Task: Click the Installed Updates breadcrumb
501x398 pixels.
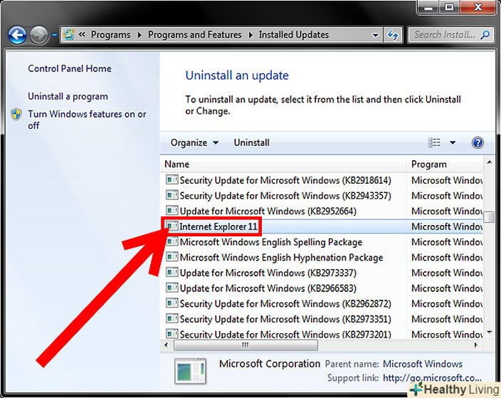Action: (x=294, y=34)
